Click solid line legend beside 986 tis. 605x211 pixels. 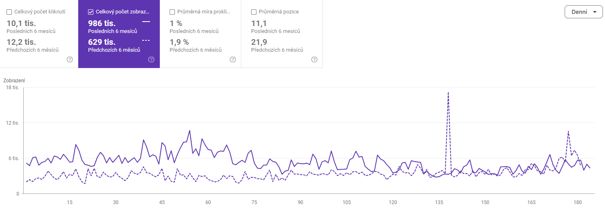(x=146, y=21)
